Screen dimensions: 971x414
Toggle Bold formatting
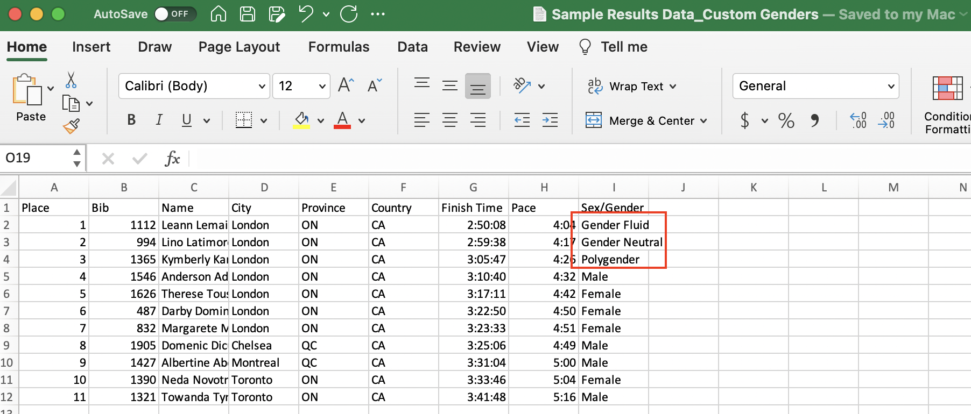click(x=131, y=120)
